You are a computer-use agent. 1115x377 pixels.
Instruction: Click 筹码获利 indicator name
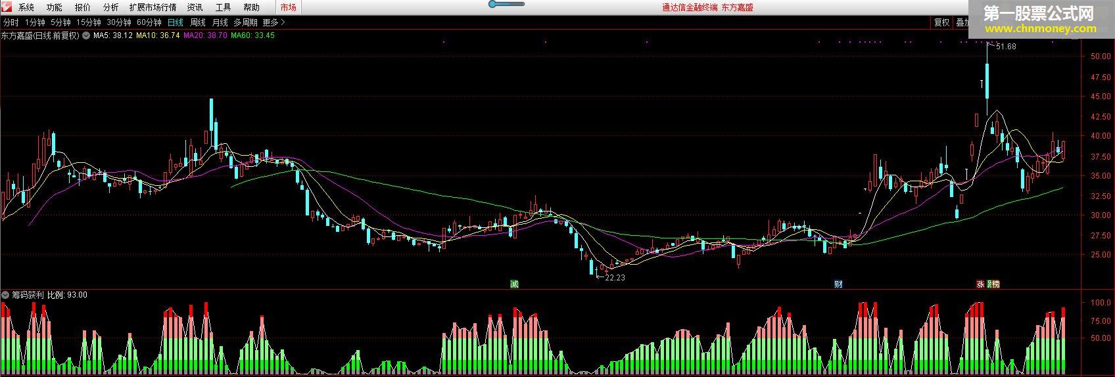tap(28, 295)
